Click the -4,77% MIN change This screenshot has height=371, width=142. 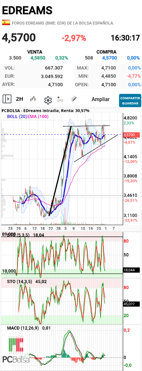pos(133,77)
